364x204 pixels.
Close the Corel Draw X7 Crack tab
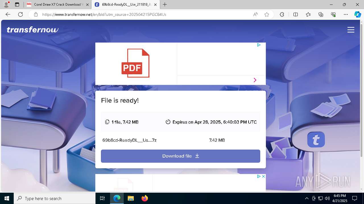[x=87, y=5]
